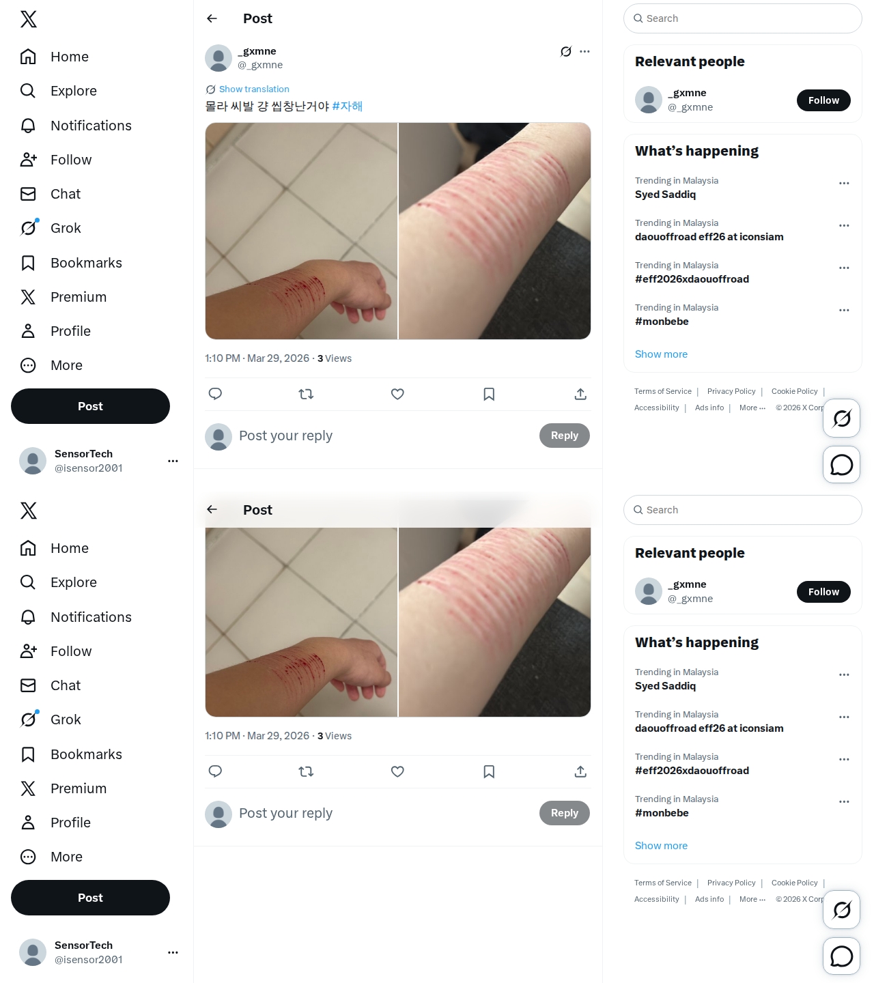Click the Show translation link
Screen dimensions: 874x983
(x=254, y=89)
